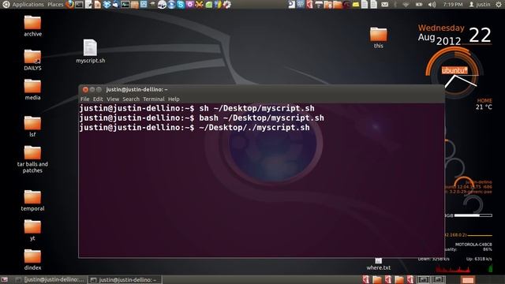Open the yt desktop folder
The height and width of the screenshot is (284, 505).
point(32,230)
